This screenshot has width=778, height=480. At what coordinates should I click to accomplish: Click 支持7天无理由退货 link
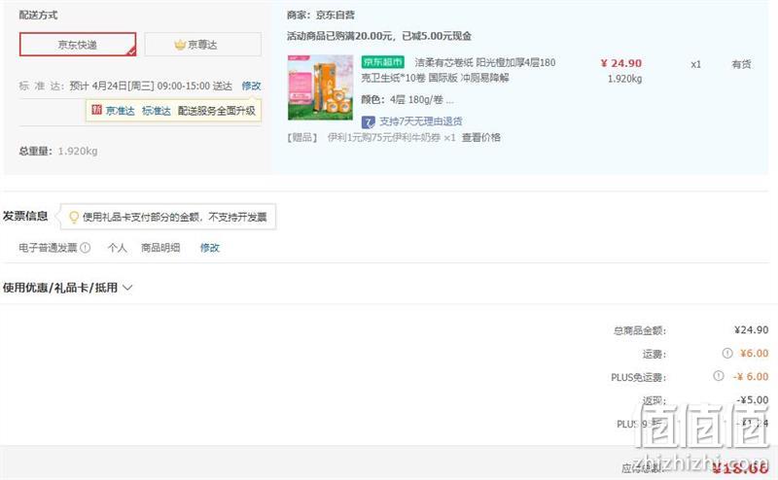[x=421, y=121]
